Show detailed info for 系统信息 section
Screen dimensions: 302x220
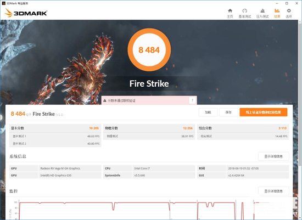click(273, 156)
